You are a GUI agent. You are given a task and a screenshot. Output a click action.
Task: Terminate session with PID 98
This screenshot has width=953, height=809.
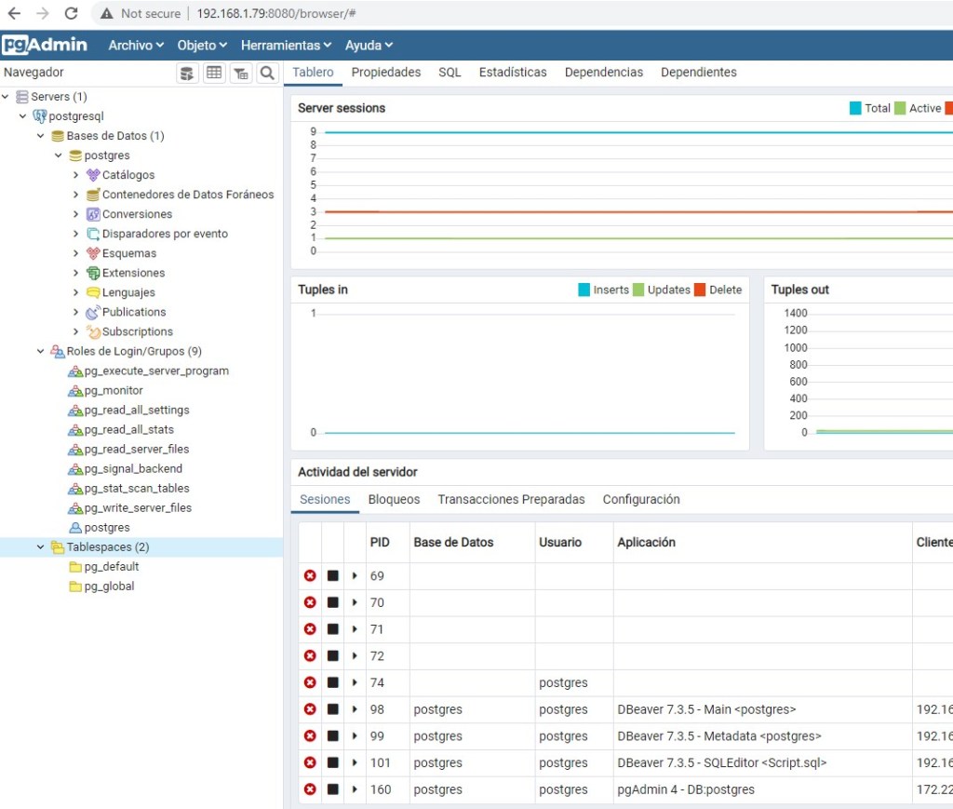click(310, 709)
